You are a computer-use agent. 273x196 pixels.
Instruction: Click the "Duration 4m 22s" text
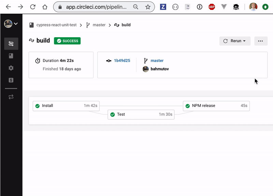pyautogui.click(x=58, y=60)
